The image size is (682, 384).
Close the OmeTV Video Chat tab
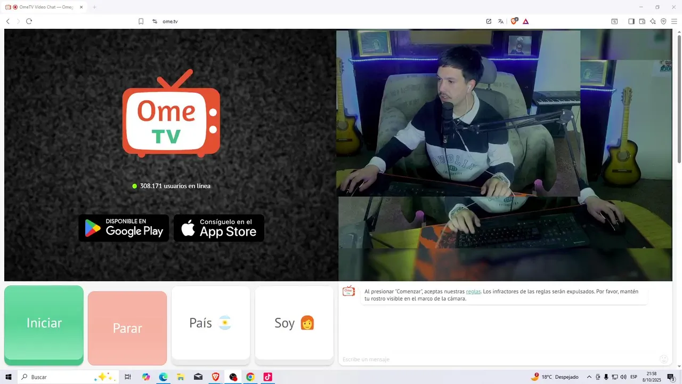pos(81,7)
